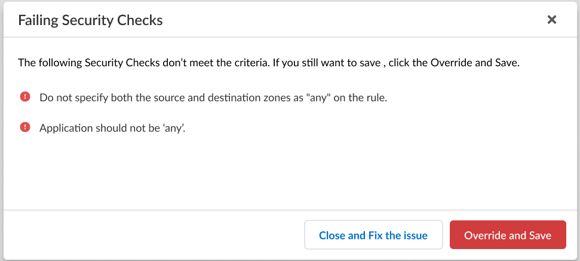The image size is (580, 261).
Task: Close the Failing Security Checks dialog
Action: tap(552, 20)
